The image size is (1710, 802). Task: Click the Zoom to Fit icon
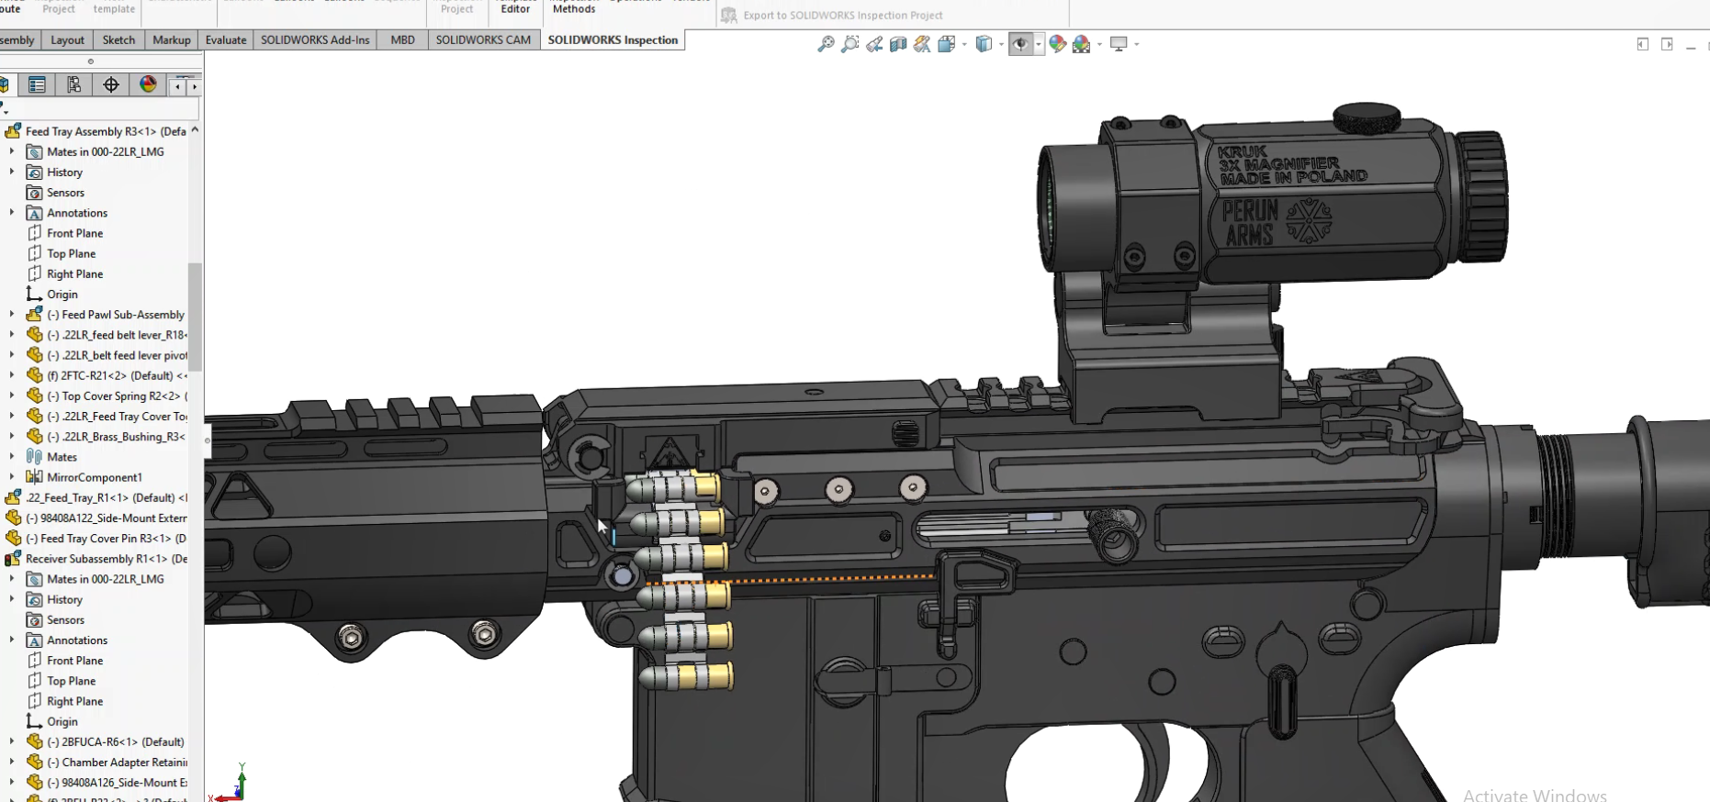pyautogui.click(x=826, y=44)
